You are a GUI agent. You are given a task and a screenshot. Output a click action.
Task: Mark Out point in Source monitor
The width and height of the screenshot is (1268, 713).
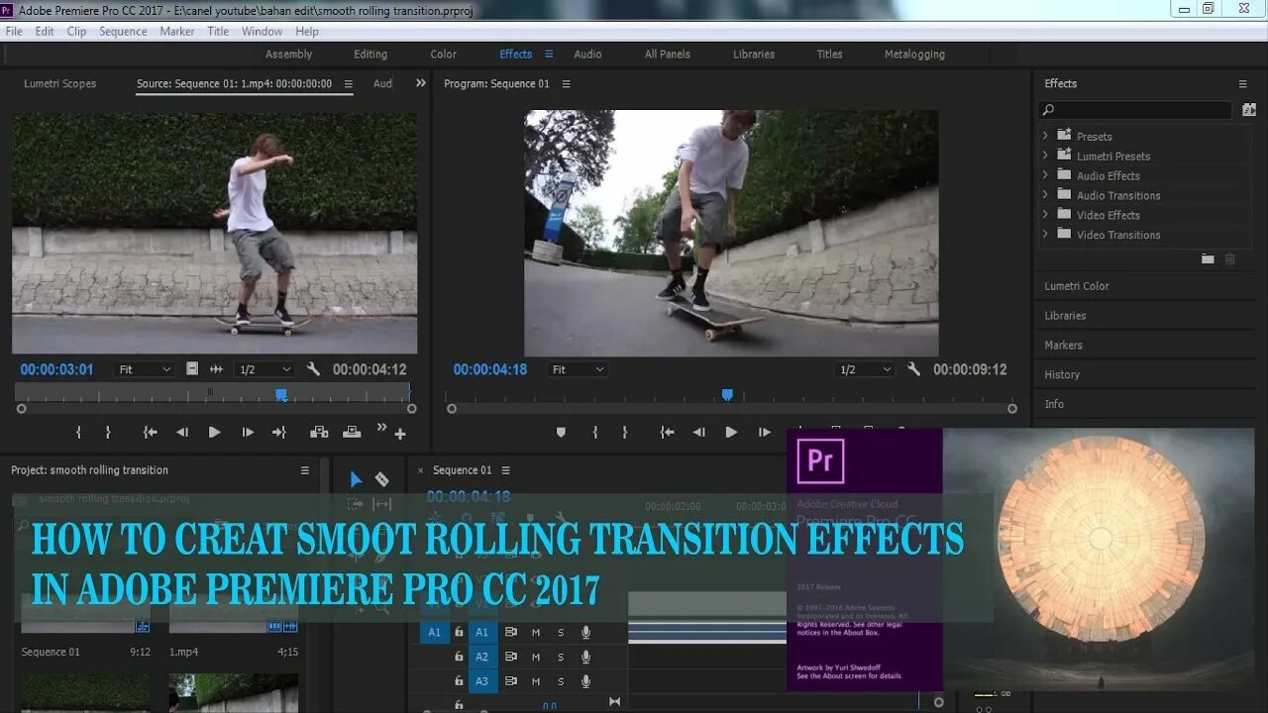click(x=108, y=432)
